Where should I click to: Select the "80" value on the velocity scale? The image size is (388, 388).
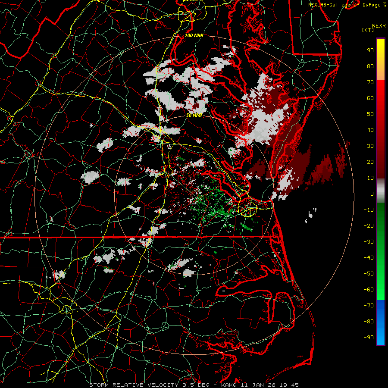(x=370, y=66)
